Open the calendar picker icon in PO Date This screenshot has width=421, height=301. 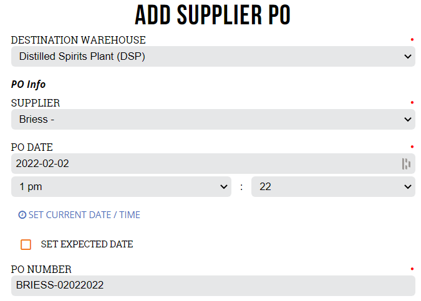coord(406,164)
